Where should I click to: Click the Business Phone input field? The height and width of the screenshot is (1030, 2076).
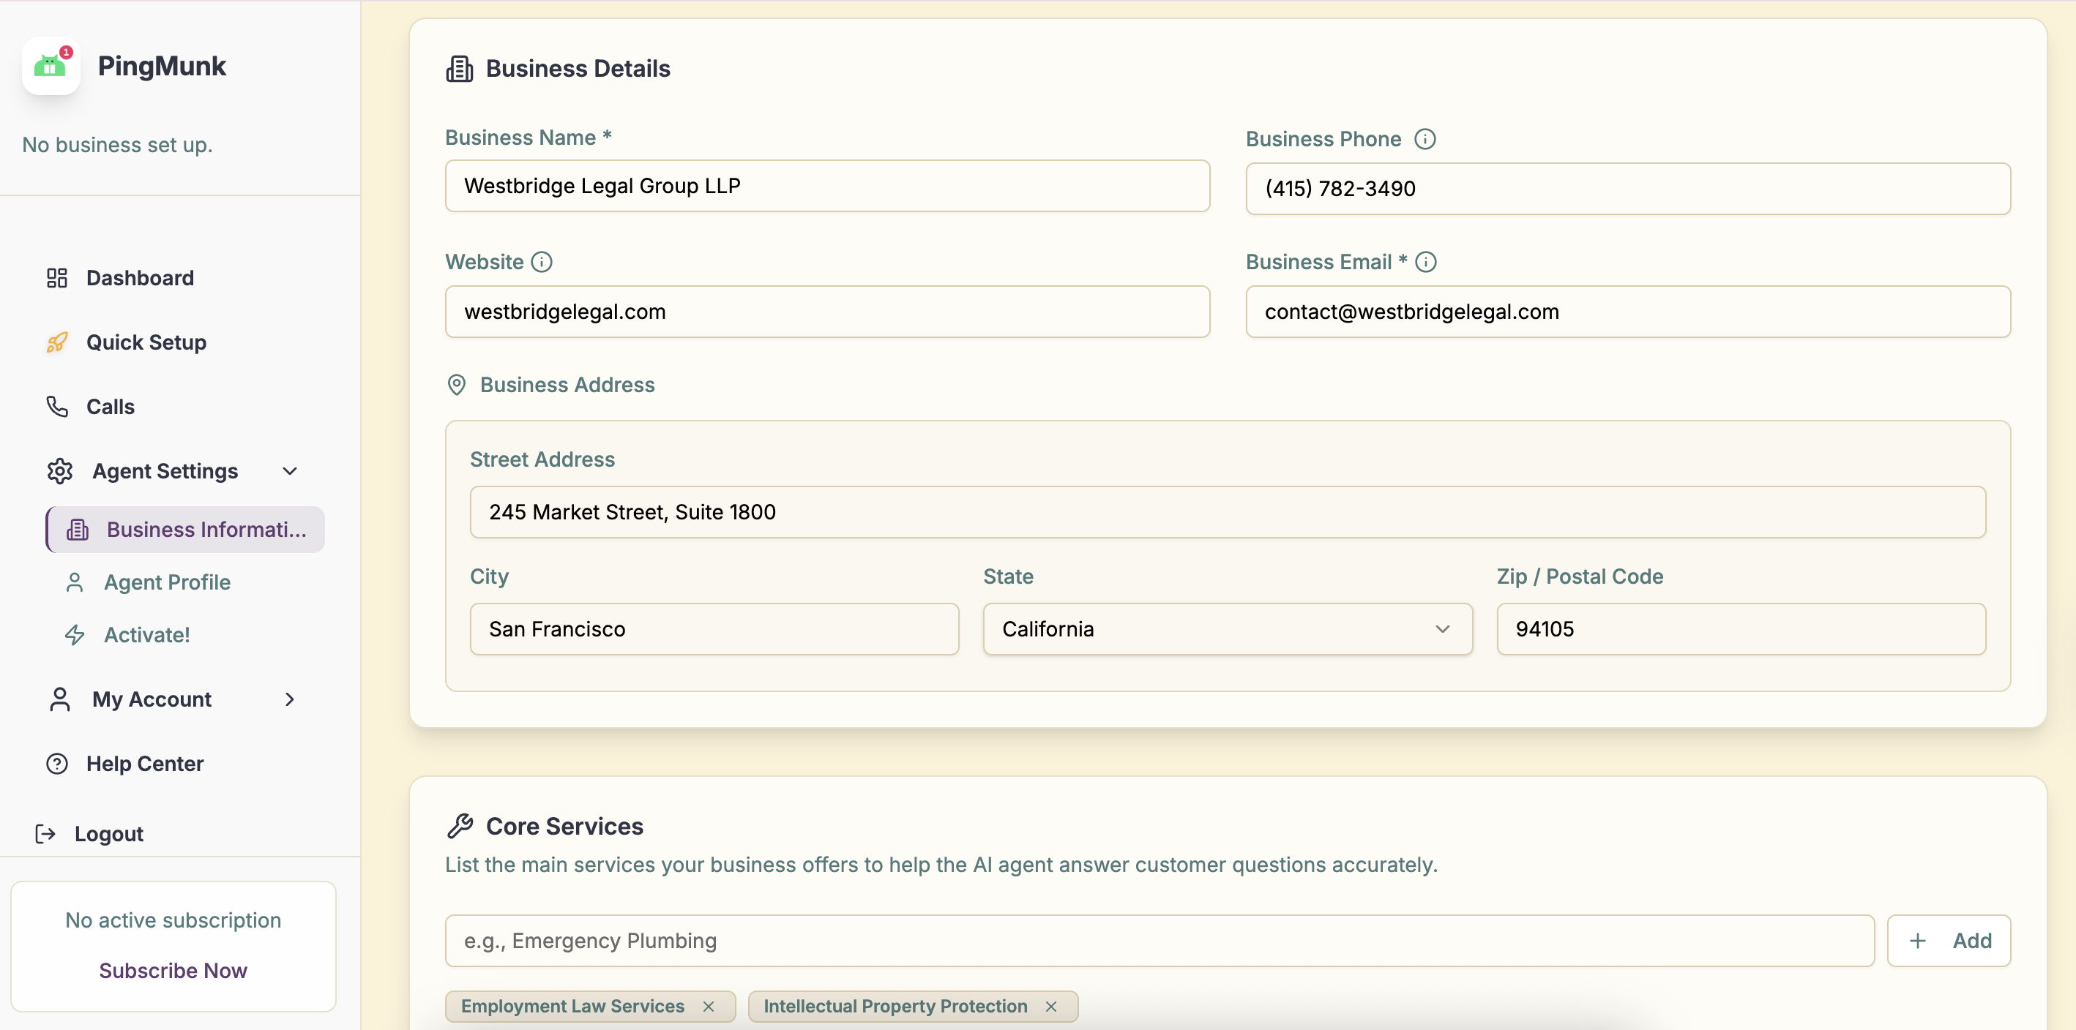pyautogui.click(x=1628, y=189)
